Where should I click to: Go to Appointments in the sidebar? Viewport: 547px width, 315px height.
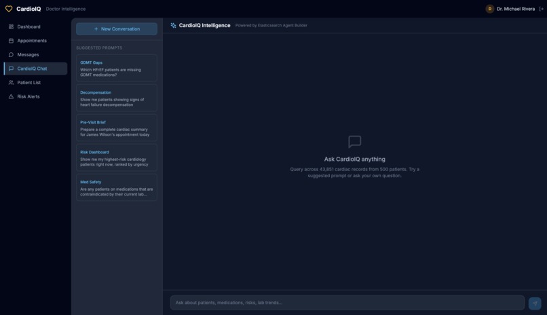pos(35,41)
